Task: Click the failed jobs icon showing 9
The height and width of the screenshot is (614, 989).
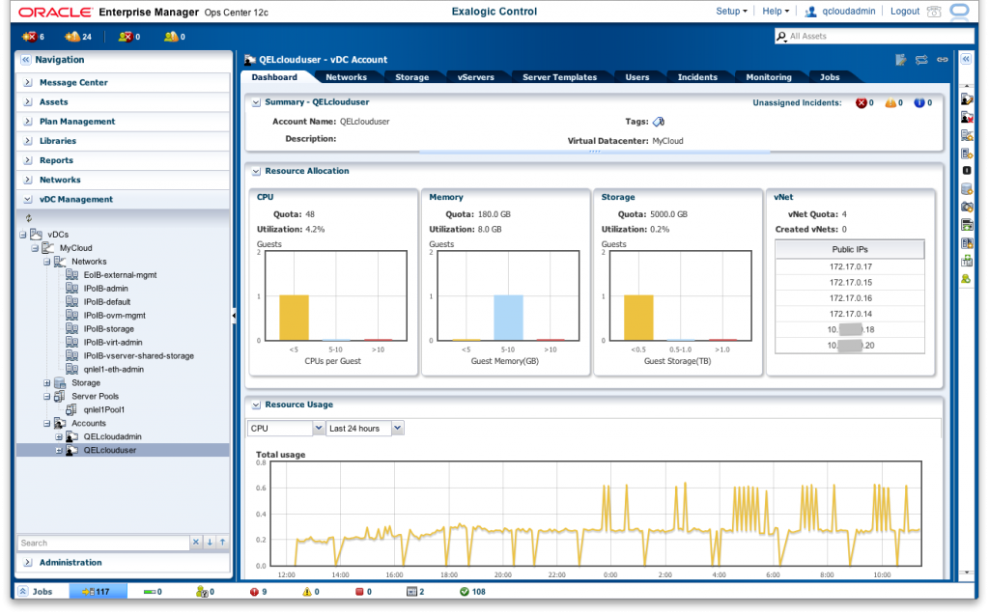Action: [x=254, y=591]
